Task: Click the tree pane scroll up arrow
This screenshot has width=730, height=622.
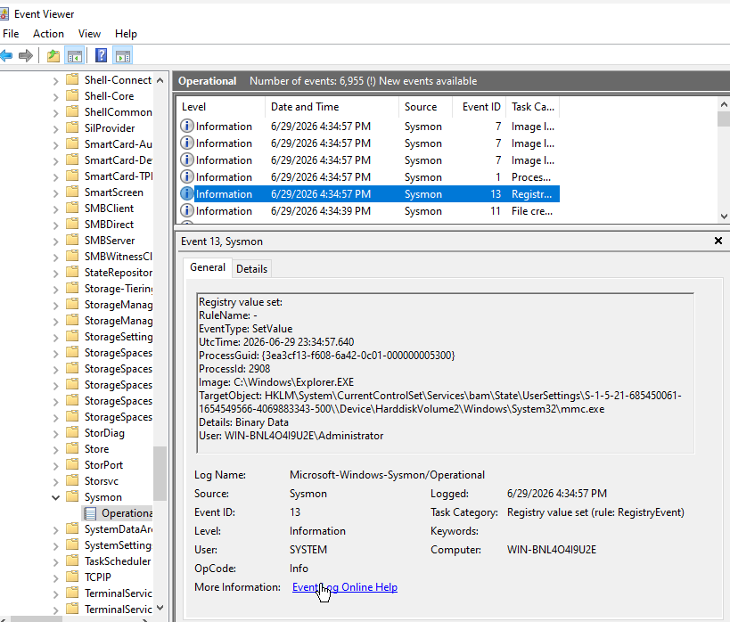Action: tap(160, 80)
